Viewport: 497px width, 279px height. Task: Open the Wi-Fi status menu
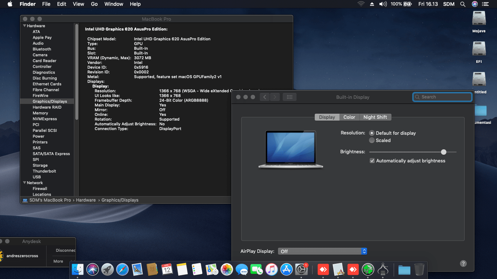click(361, 4)
